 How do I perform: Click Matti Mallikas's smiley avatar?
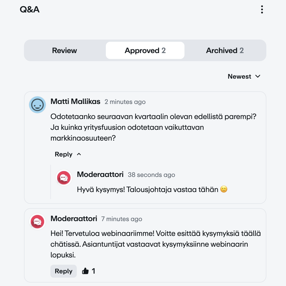click(x=37, y=105)
